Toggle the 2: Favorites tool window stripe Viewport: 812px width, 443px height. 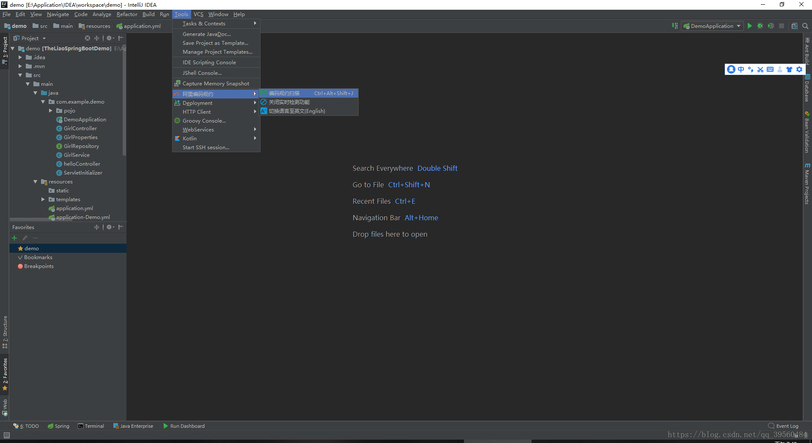(x=5, y=374)
